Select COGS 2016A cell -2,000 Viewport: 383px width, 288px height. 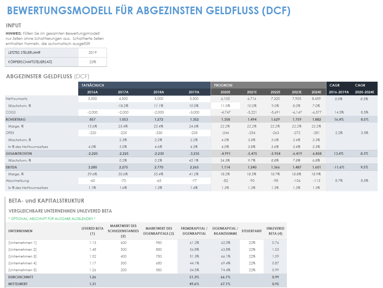[x=92, y=112]
